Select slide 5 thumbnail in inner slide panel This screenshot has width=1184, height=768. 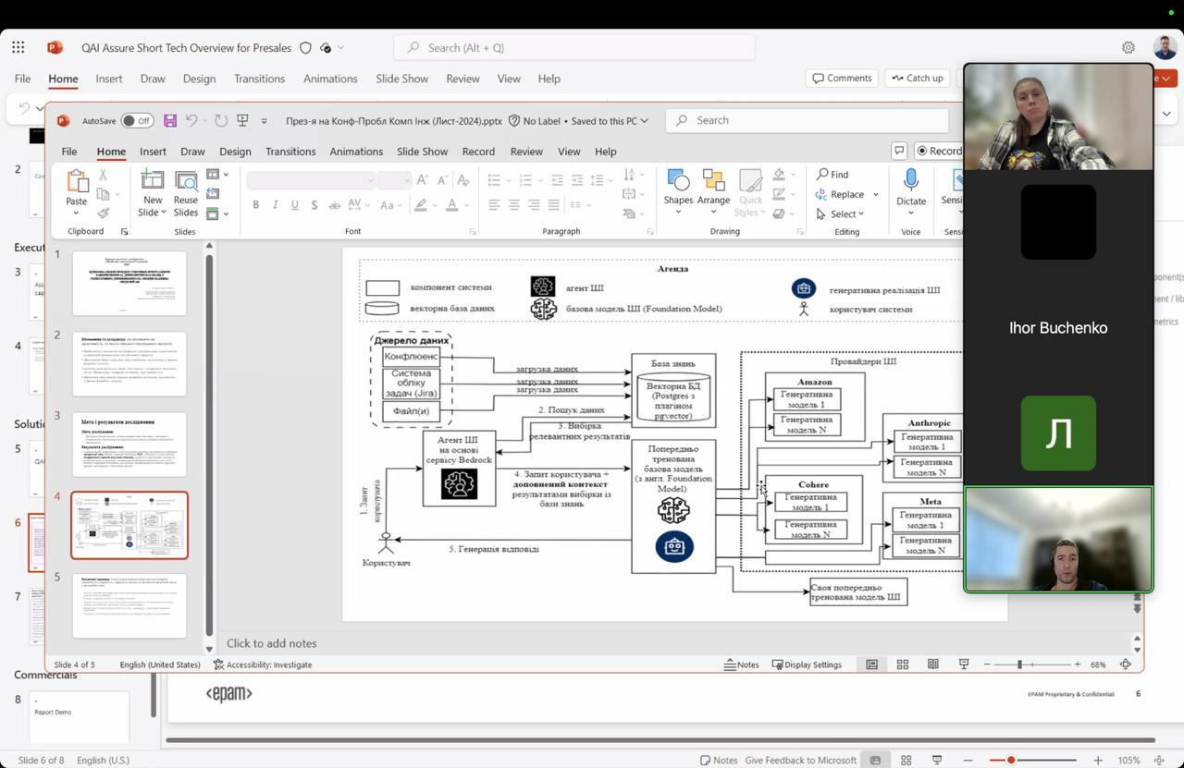[129, 606]
